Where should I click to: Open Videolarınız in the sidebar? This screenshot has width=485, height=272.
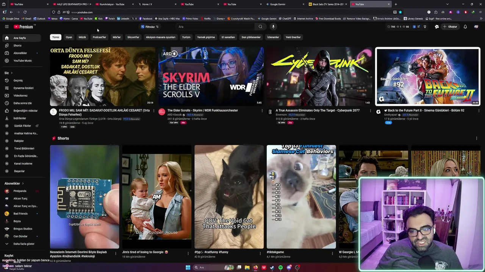(21, 96)
